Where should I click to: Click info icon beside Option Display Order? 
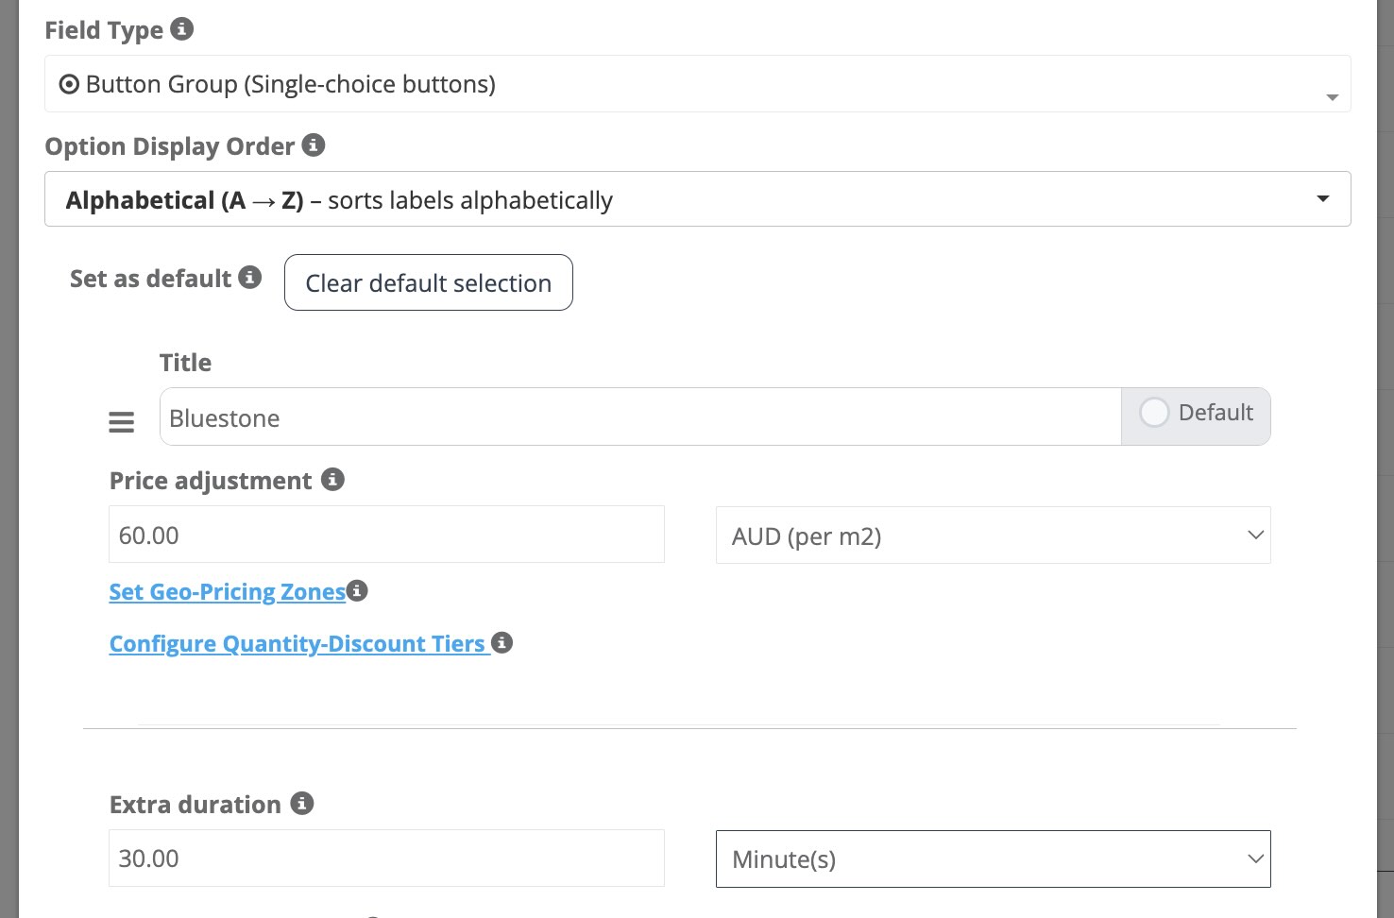pos(314,145)
